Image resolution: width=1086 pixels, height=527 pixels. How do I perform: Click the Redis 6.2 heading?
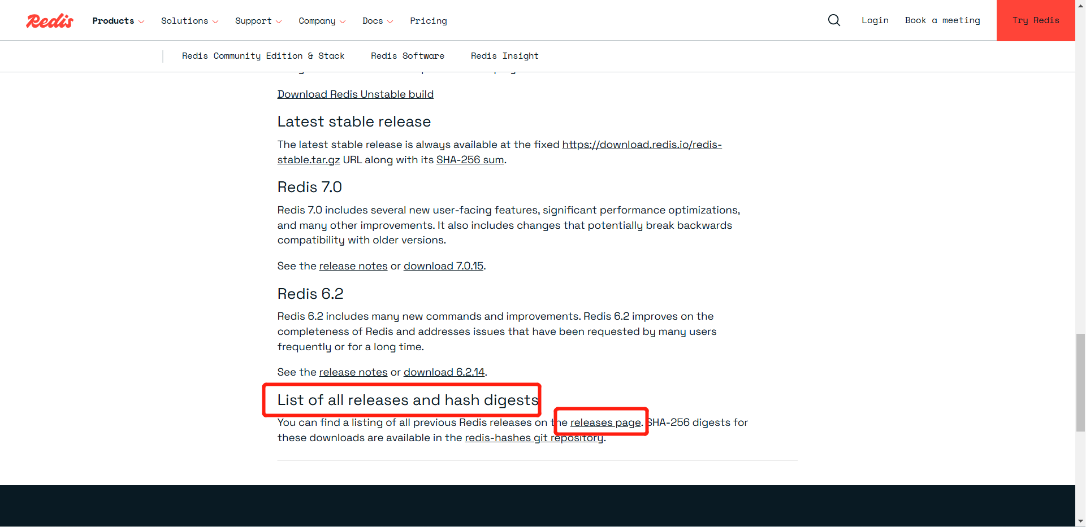[310, 294]
